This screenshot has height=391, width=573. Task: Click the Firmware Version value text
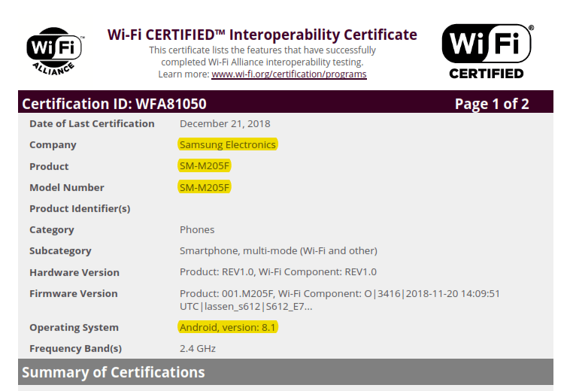point(339,300)
